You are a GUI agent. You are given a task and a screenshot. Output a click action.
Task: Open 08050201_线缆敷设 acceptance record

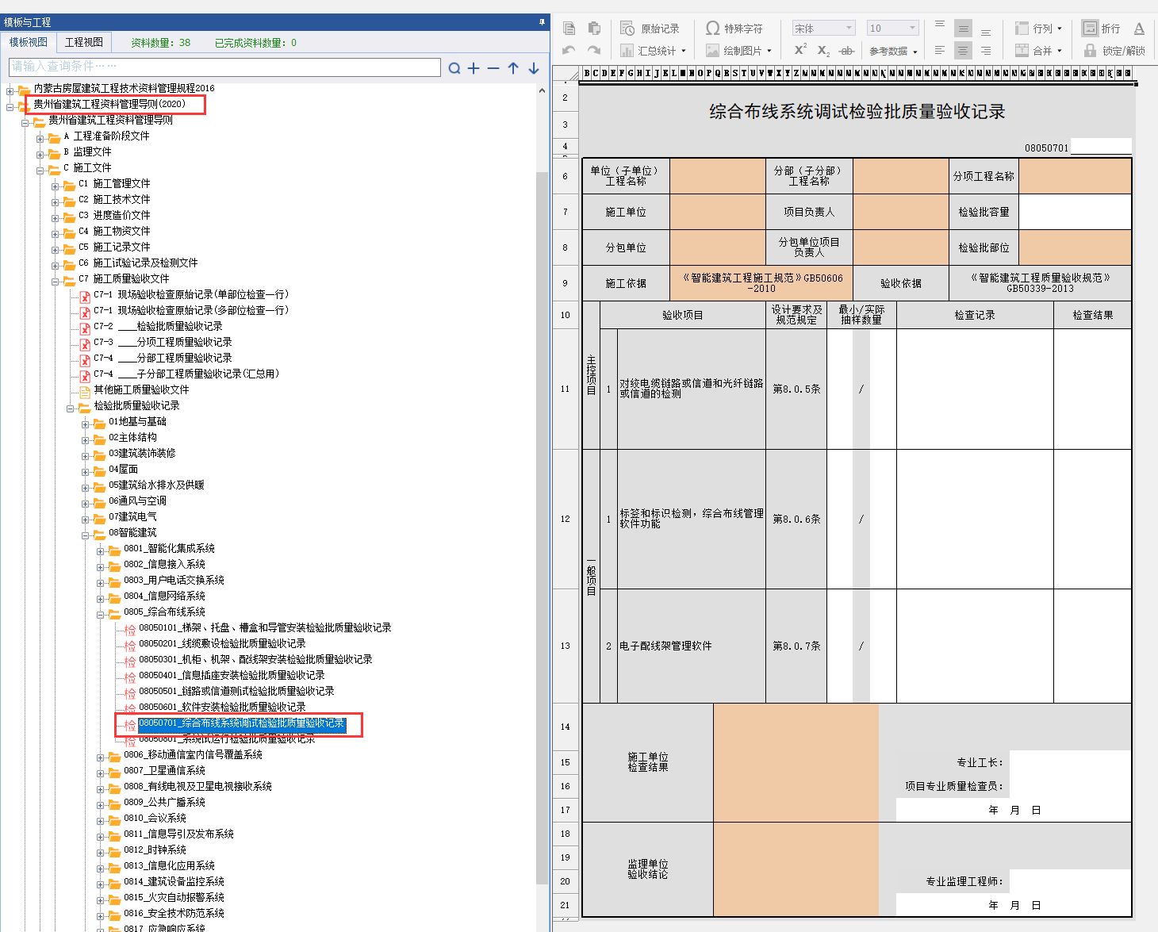[222, 643]
